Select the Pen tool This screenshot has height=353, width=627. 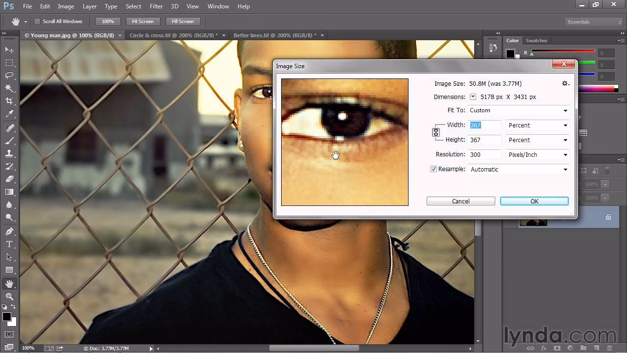[9, 230]
